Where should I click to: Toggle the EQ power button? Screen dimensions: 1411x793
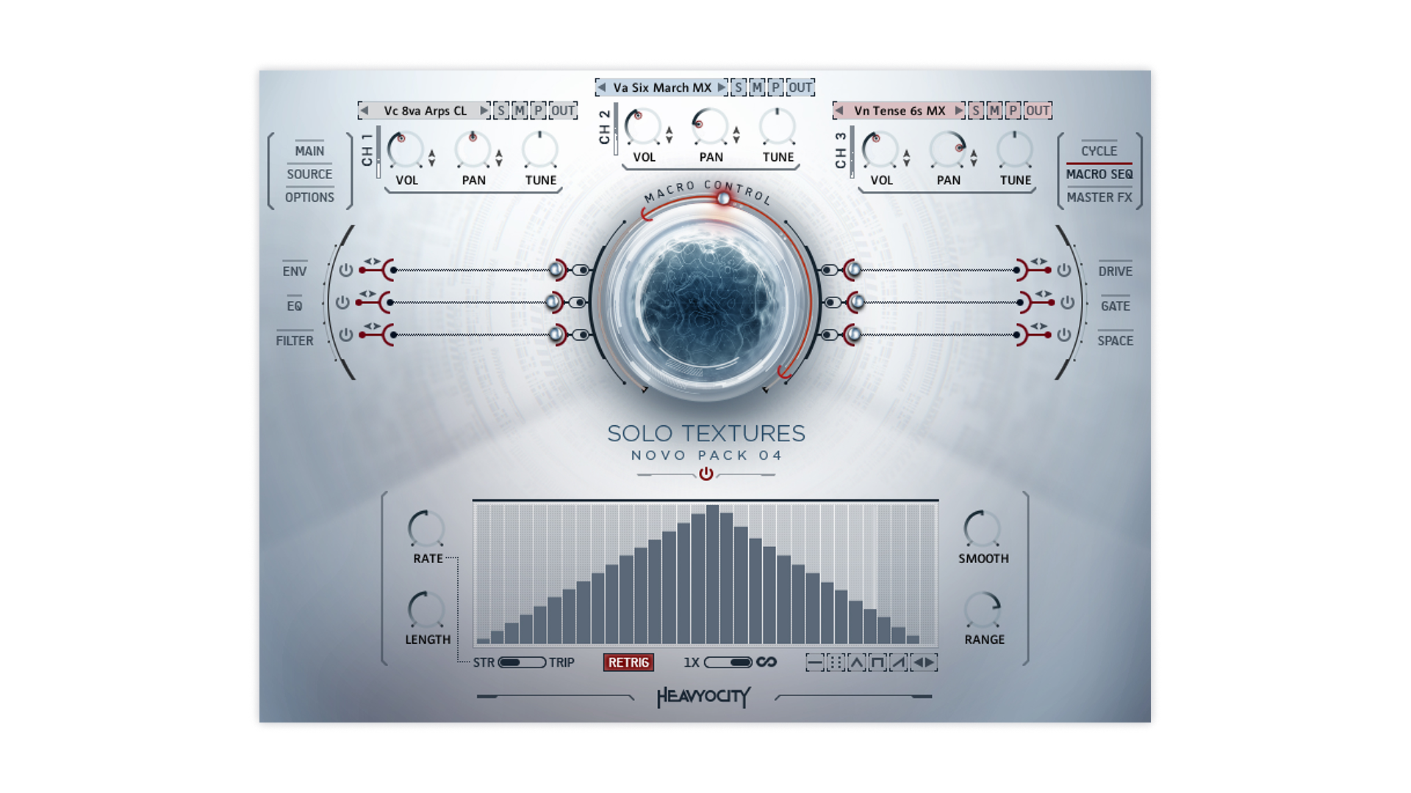342,303
